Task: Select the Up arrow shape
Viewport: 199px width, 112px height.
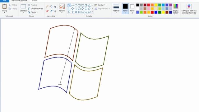Action: click(89, 9)
